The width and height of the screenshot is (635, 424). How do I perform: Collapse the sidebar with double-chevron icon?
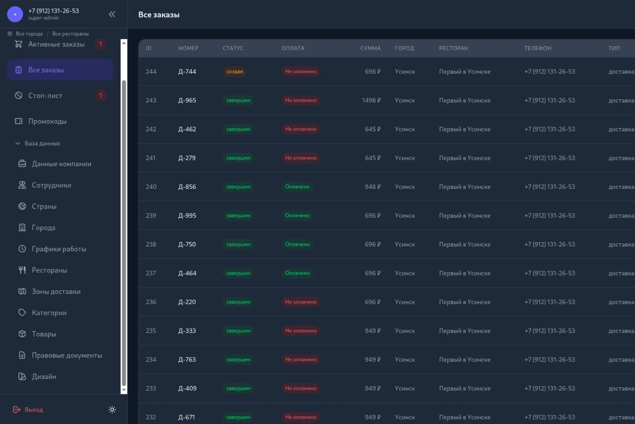click(112, 14)
